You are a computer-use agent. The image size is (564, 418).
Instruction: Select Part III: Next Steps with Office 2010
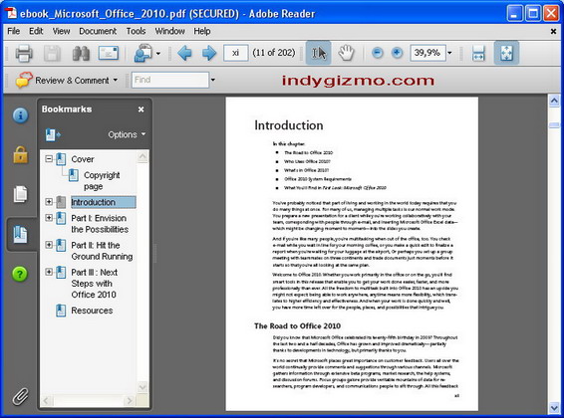pos(95,284)
